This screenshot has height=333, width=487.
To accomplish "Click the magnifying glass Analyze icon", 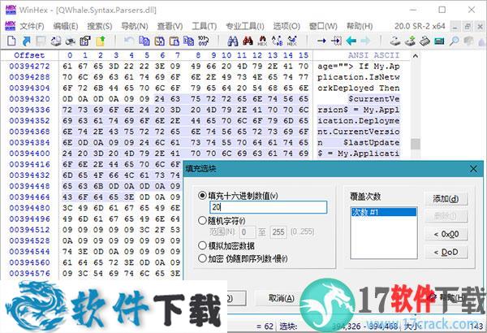I will pos(454,41).
